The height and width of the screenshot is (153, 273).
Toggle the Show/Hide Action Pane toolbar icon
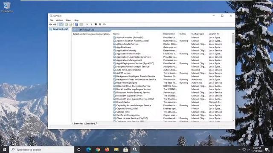click(81, 25)
